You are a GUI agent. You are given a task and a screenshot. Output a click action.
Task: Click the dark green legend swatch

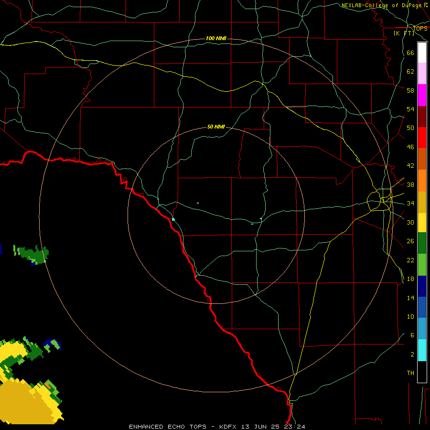click(422, 243)
